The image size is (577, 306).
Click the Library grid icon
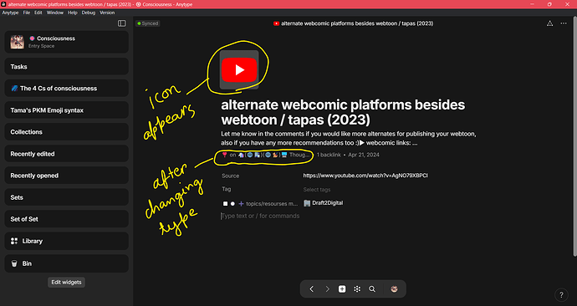[x=14, y=241]
